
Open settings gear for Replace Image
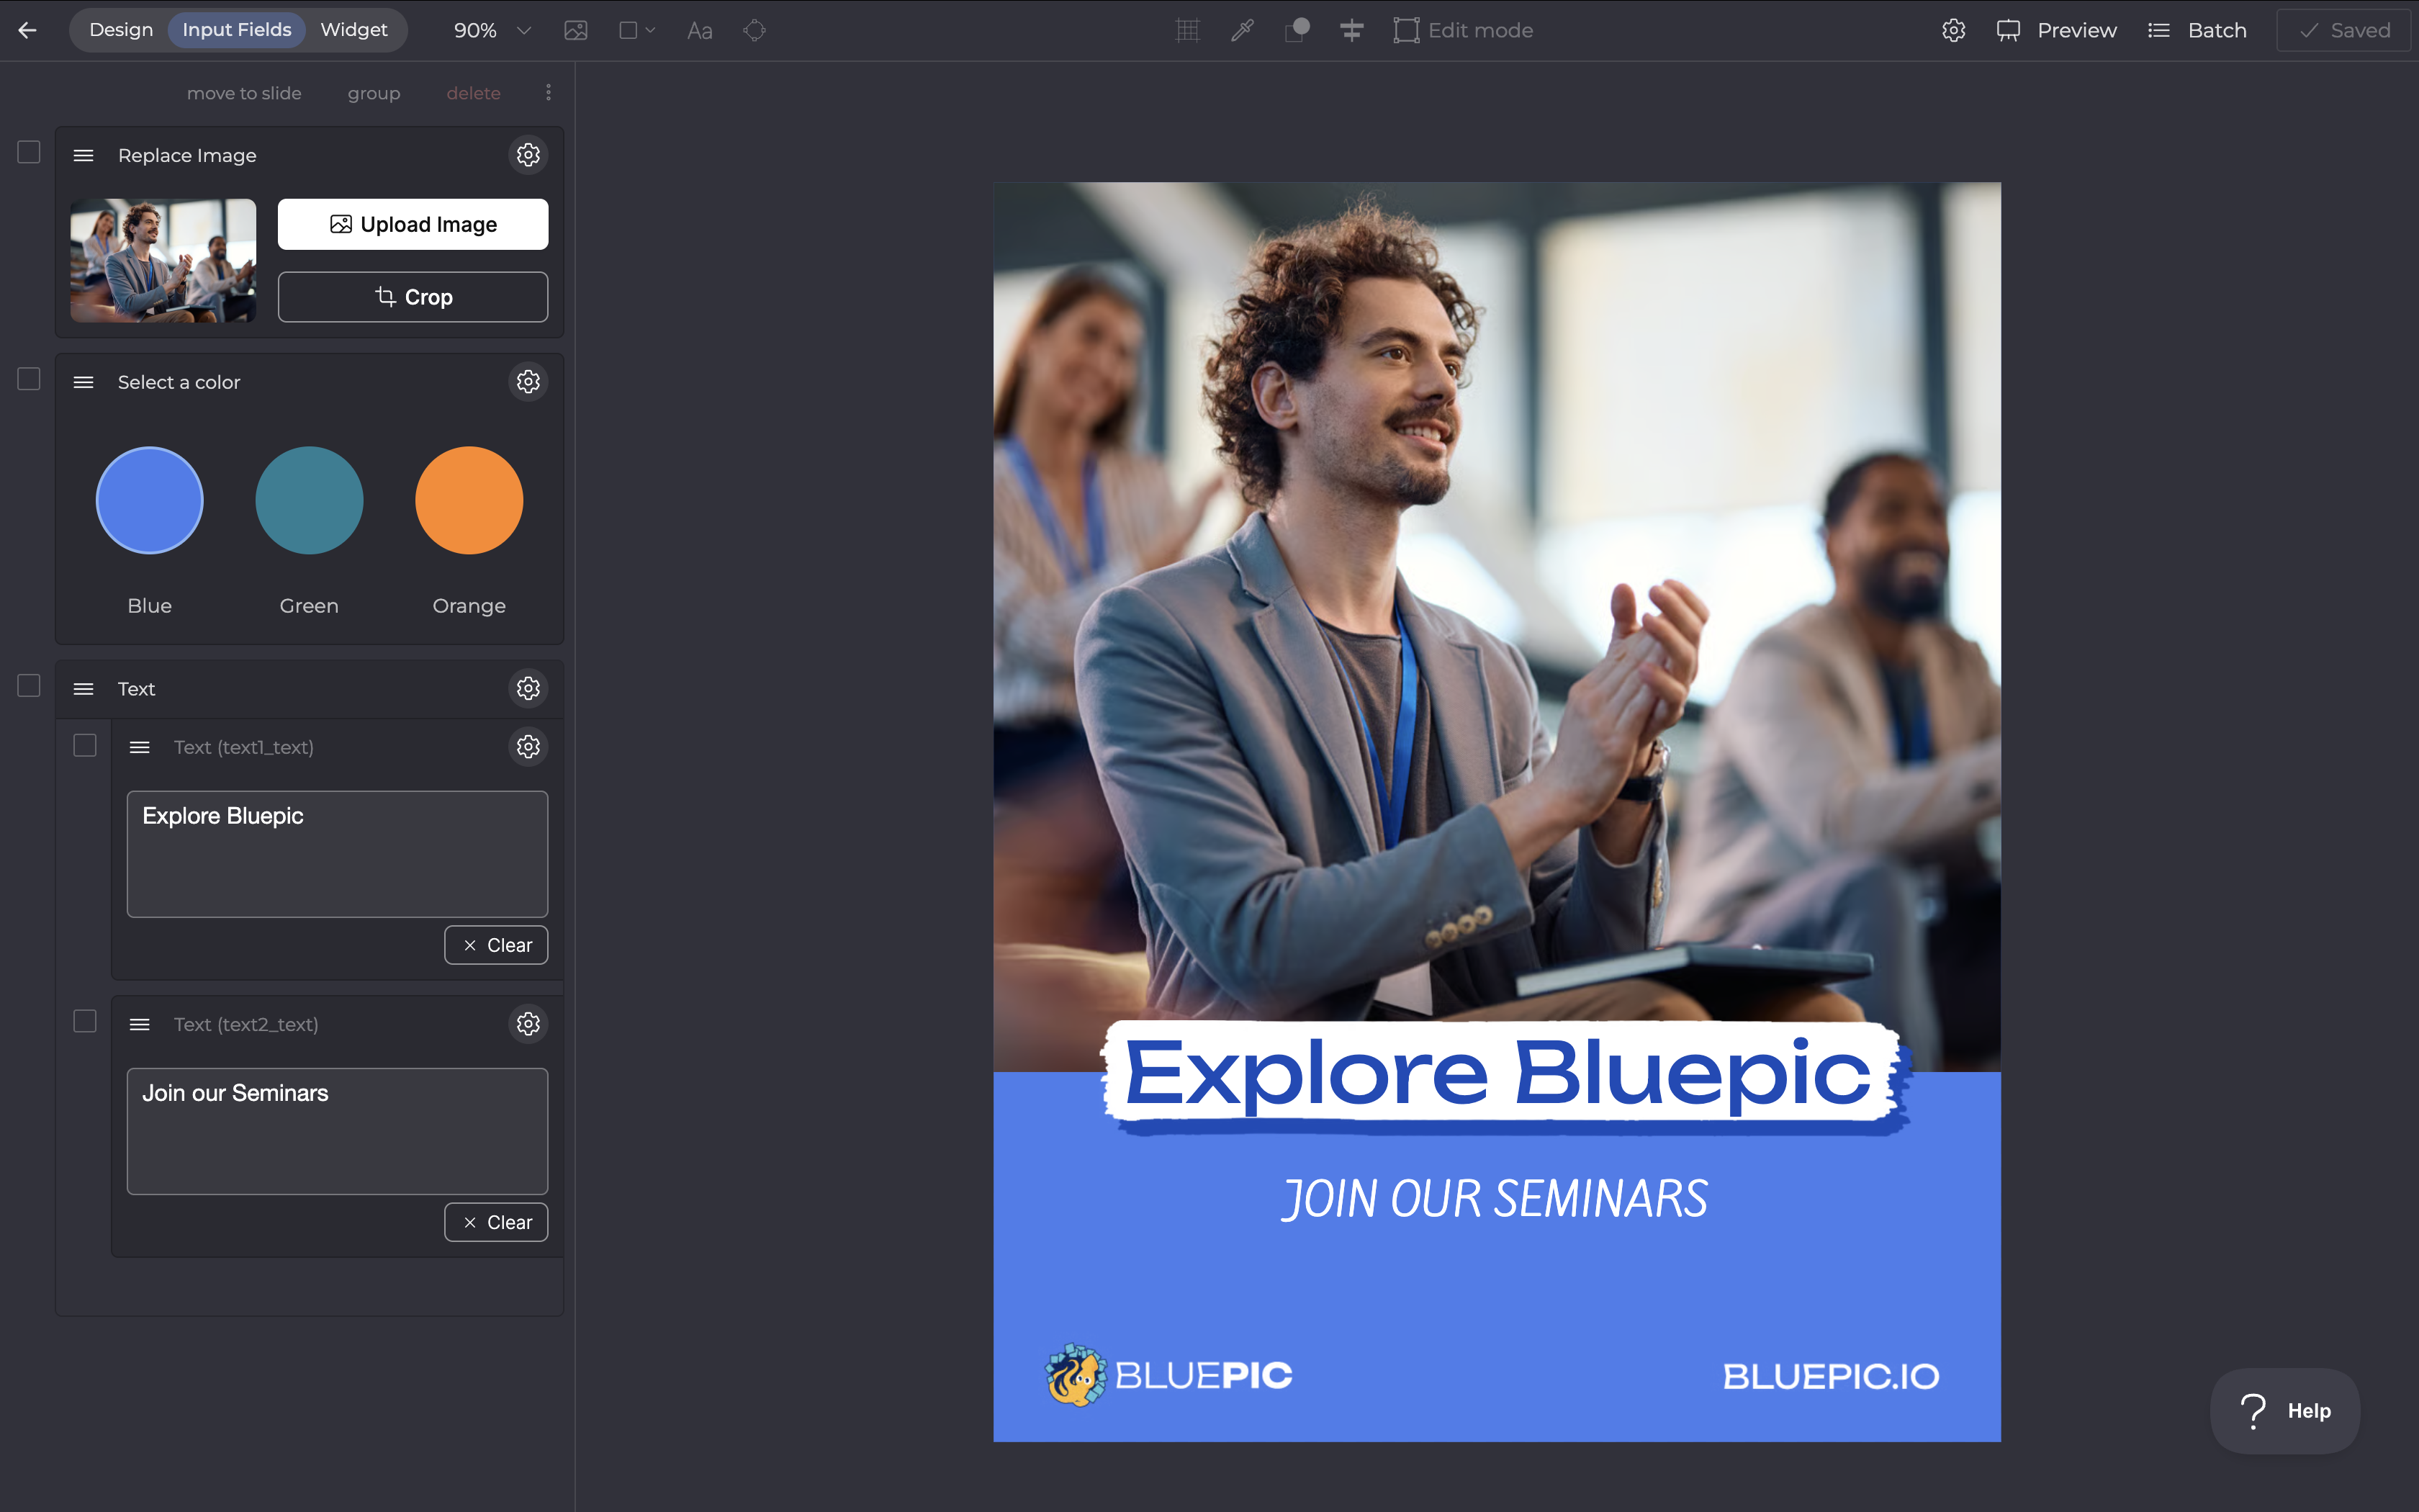(528, 155)
